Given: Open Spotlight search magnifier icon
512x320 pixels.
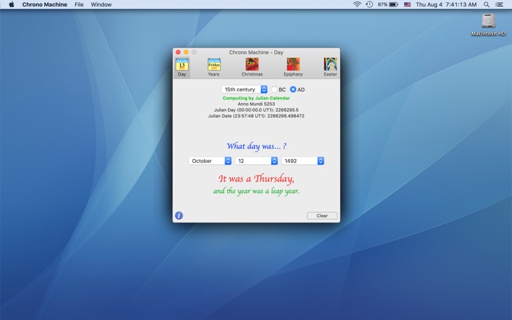Looking at the screenshot, I should tap(487, 5).
